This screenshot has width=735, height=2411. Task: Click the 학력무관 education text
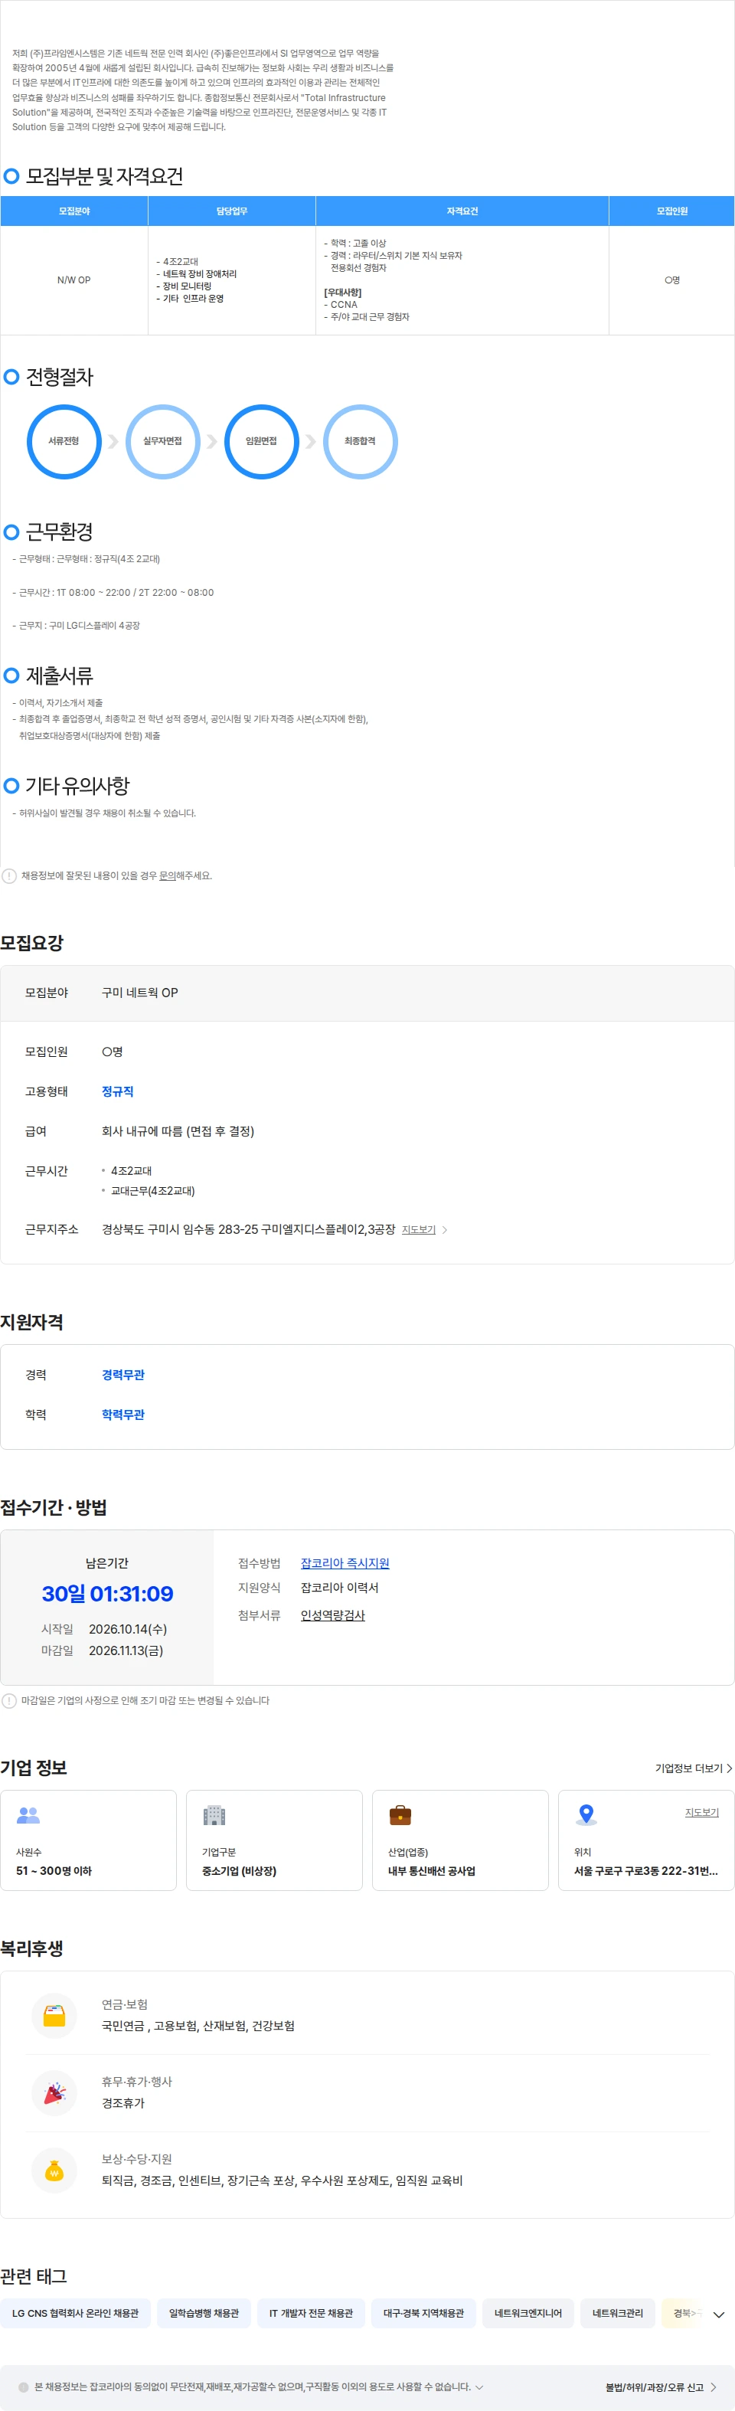[x=123, y=1415]
